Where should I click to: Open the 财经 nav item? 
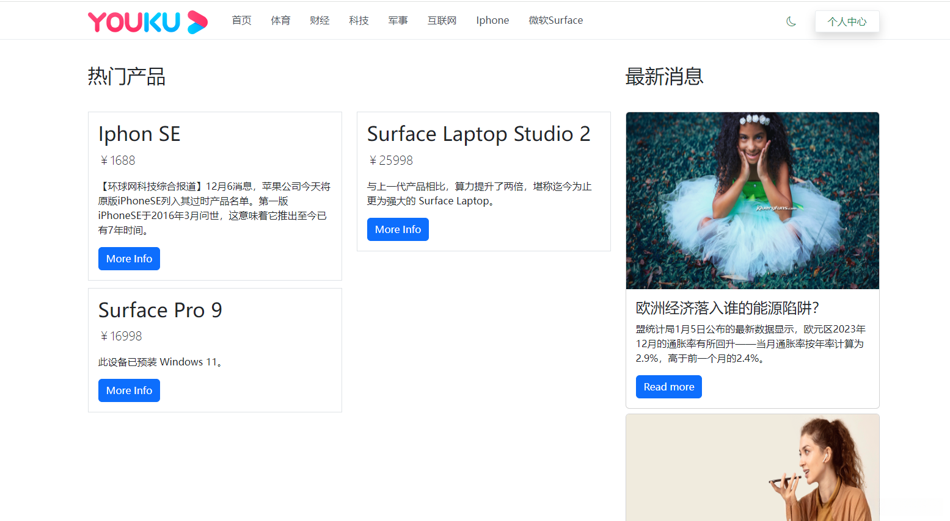click(320, 20)
